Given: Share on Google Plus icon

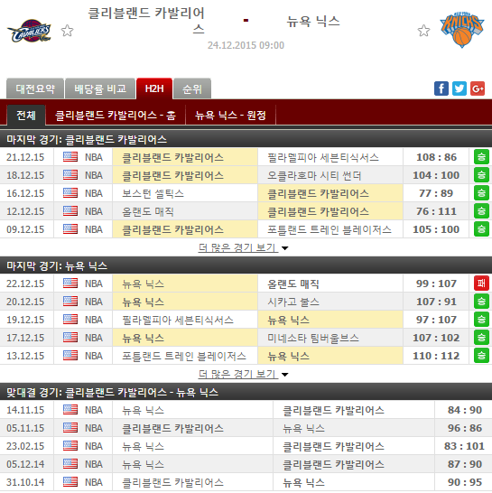Looking at the screenshot, I should point(478,88).
